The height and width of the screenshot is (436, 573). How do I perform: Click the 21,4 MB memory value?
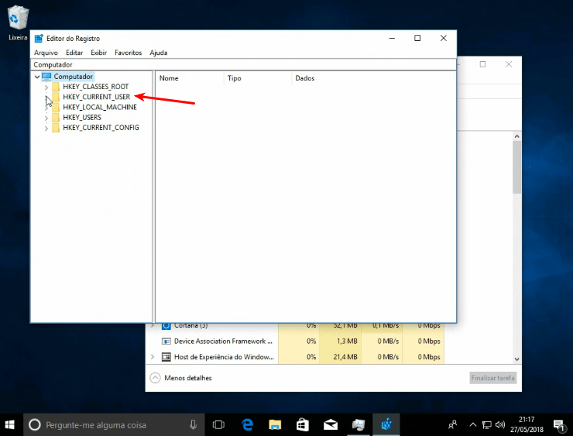click(x=345, y=357)
